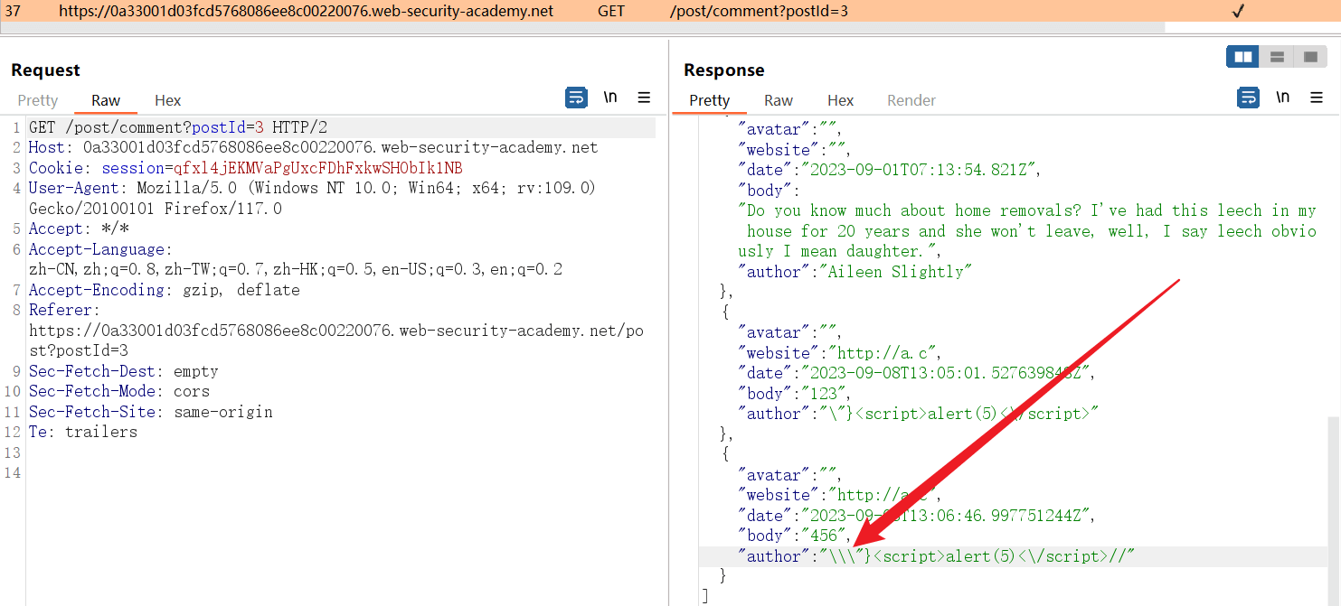Switch to the Request Hex tab
The image size is (1341, 606).
pos(167,100)
